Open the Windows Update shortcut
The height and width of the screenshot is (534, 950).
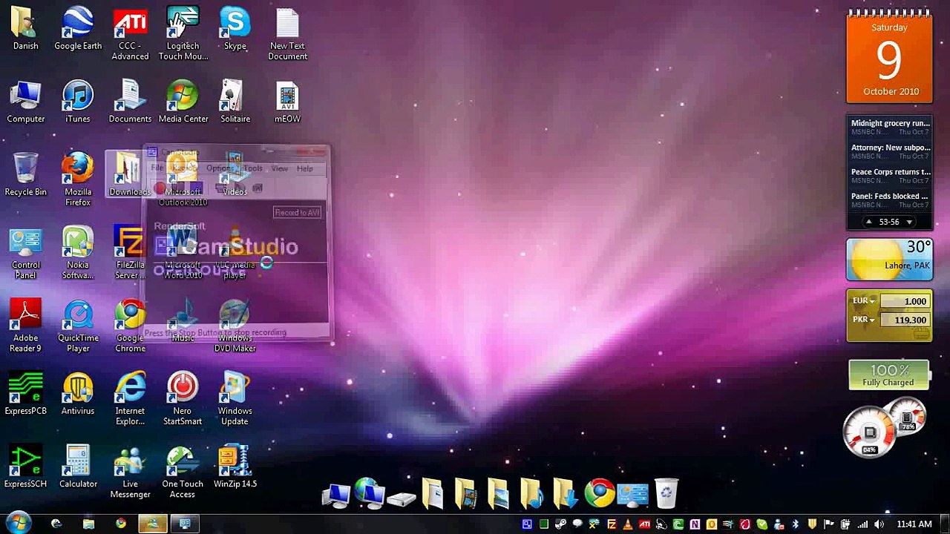[235, 400]
